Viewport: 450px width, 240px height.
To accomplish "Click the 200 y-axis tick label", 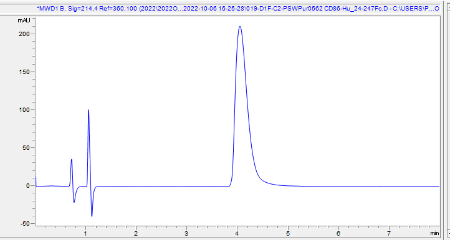I will click(24, 34).
